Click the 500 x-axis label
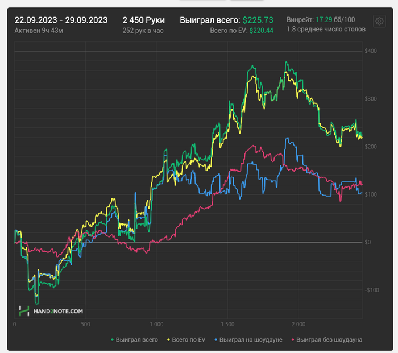This screenshot has width=398, height=353. pos(85,325)
